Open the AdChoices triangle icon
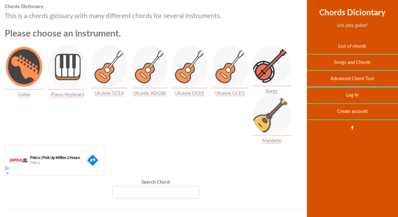Screen dimensions: 398x217 point(7,168)
